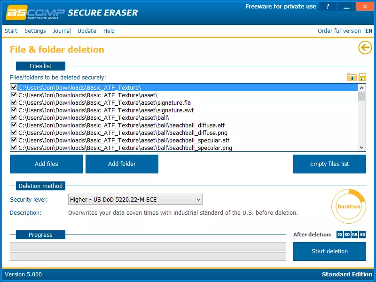Viewport: 376px width, 282px height.
Task: Open the Help question mark icon
Action: click(328, 6)
